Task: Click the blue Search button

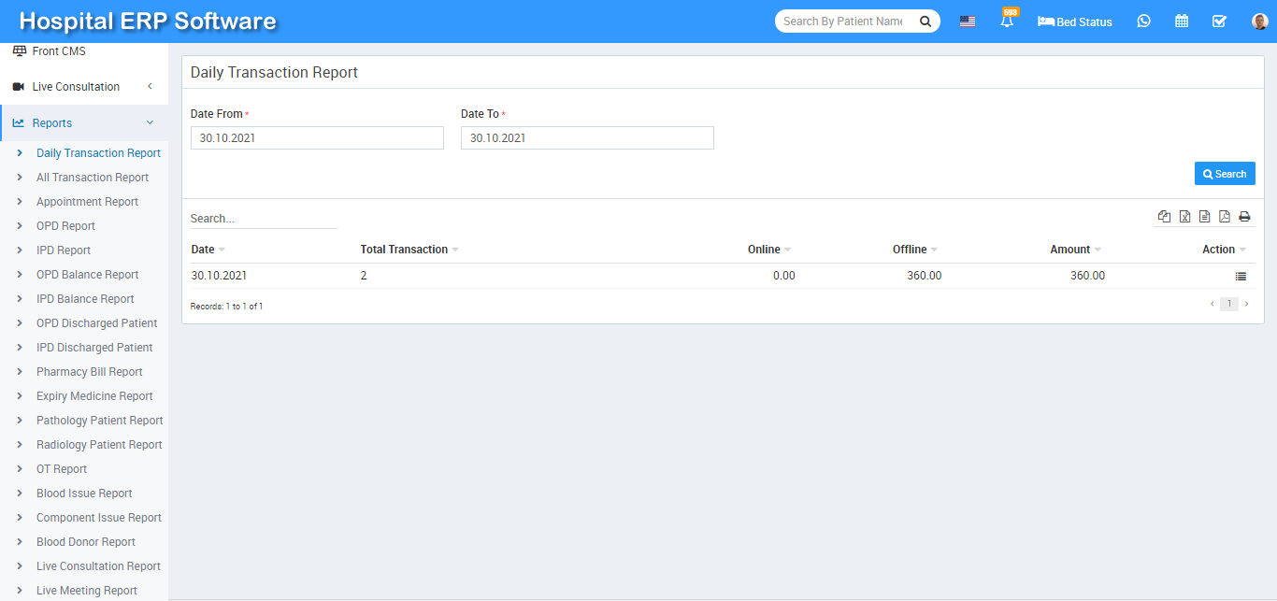Action: click(x=1224, y=174)
